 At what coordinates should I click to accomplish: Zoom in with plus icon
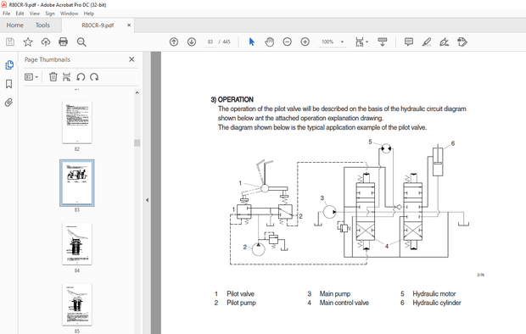pyautogui.click(x=305, y=42)
